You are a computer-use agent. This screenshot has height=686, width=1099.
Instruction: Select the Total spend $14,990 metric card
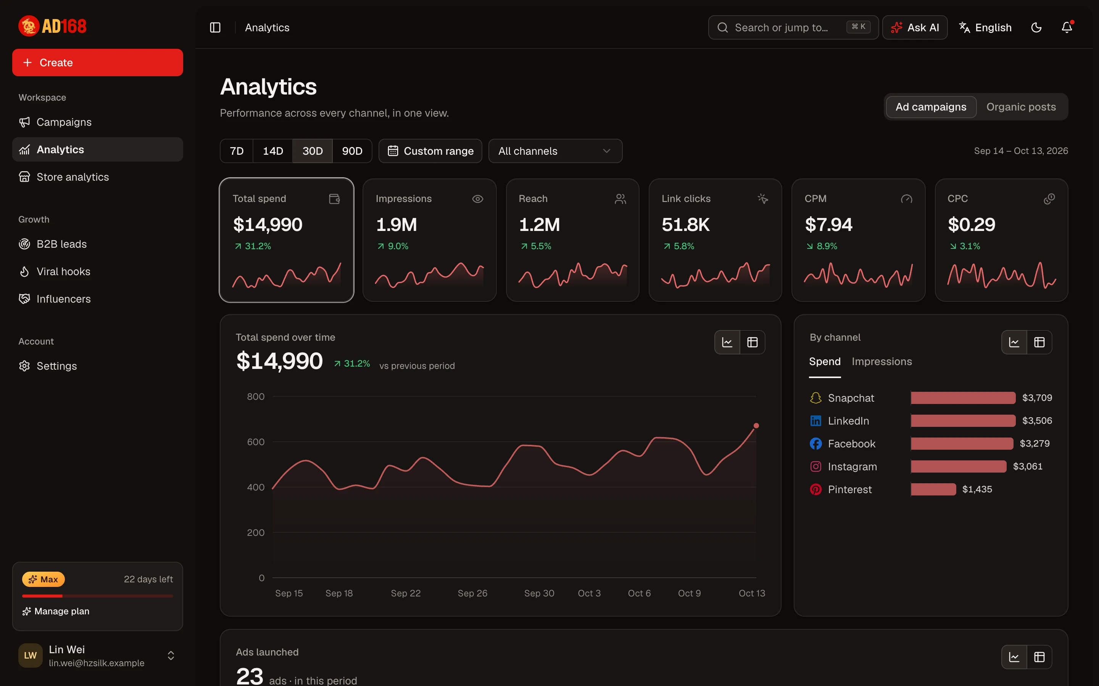[287, 240]
